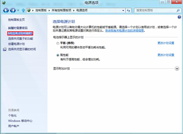The width and height of the screenshot is (183, 134).
Task: Click the window icon in the title bar
Action: [4, 3]
